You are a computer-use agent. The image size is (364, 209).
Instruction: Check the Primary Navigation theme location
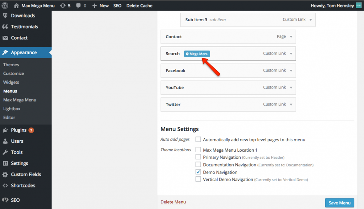[198, 157]
